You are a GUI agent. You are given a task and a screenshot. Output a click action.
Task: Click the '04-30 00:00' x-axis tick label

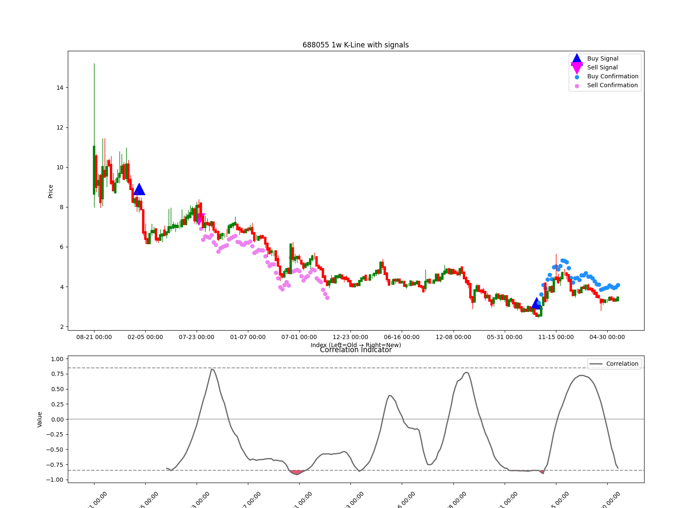coord(607,337)
